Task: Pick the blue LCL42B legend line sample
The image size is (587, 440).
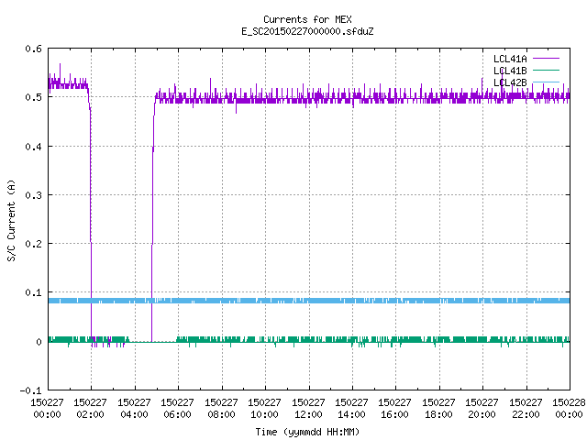Action: click(x=546, y=82)
